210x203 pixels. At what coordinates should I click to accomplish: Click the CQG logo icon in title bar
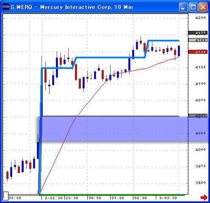coord(6,7)
